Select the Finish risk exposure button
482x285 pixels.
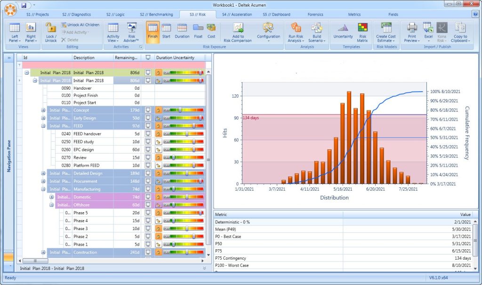coord(153,32)
